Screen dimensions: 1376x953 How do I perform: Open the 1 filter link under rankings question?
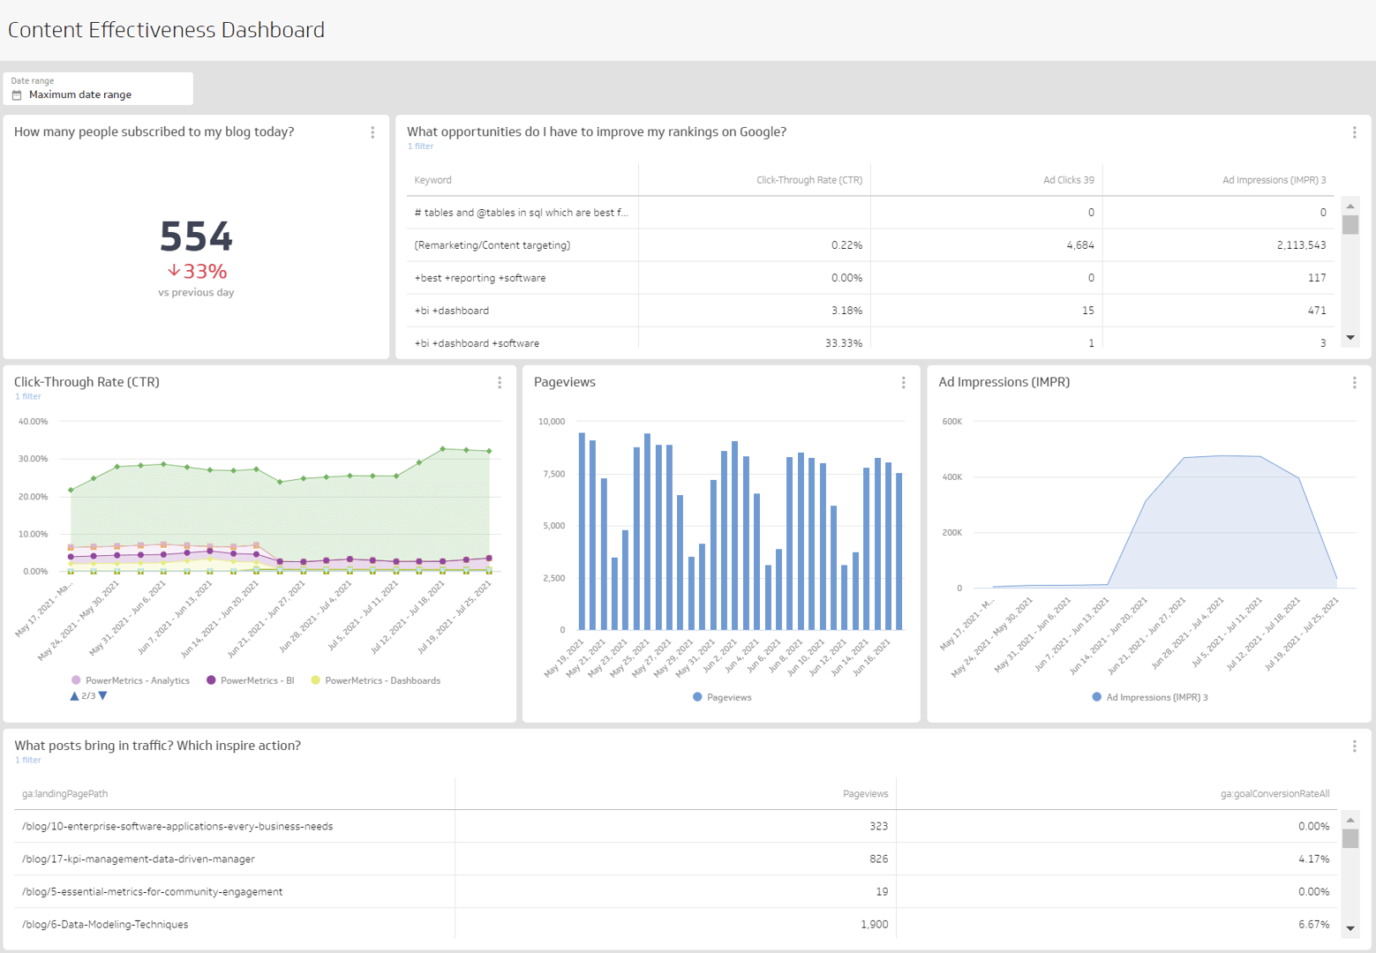tap(420, 146)
